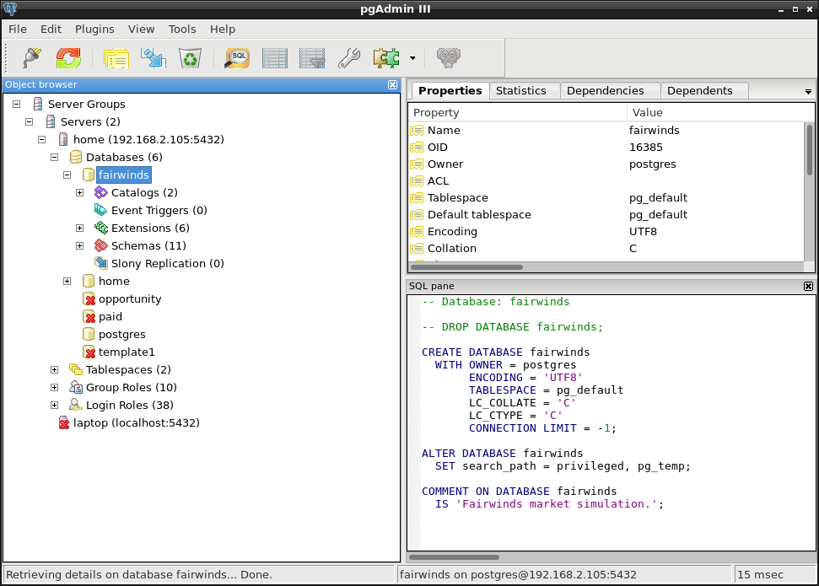Select the Encoding property row
The height and width of the screenshot is (586, 819).
607,231
